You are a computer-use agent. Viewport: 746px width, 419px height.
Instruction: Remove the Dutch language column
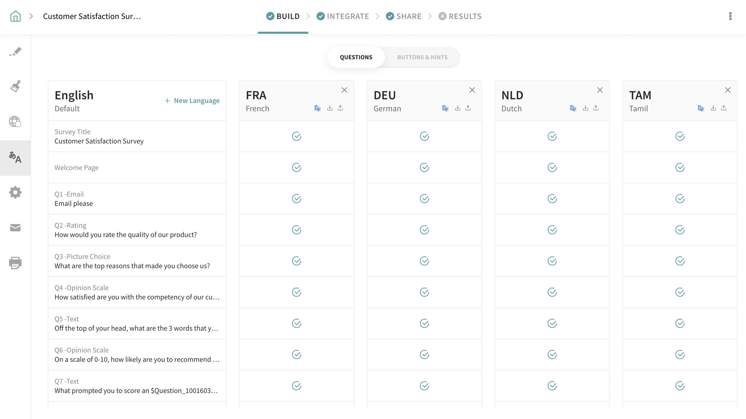tap(600, 90)
